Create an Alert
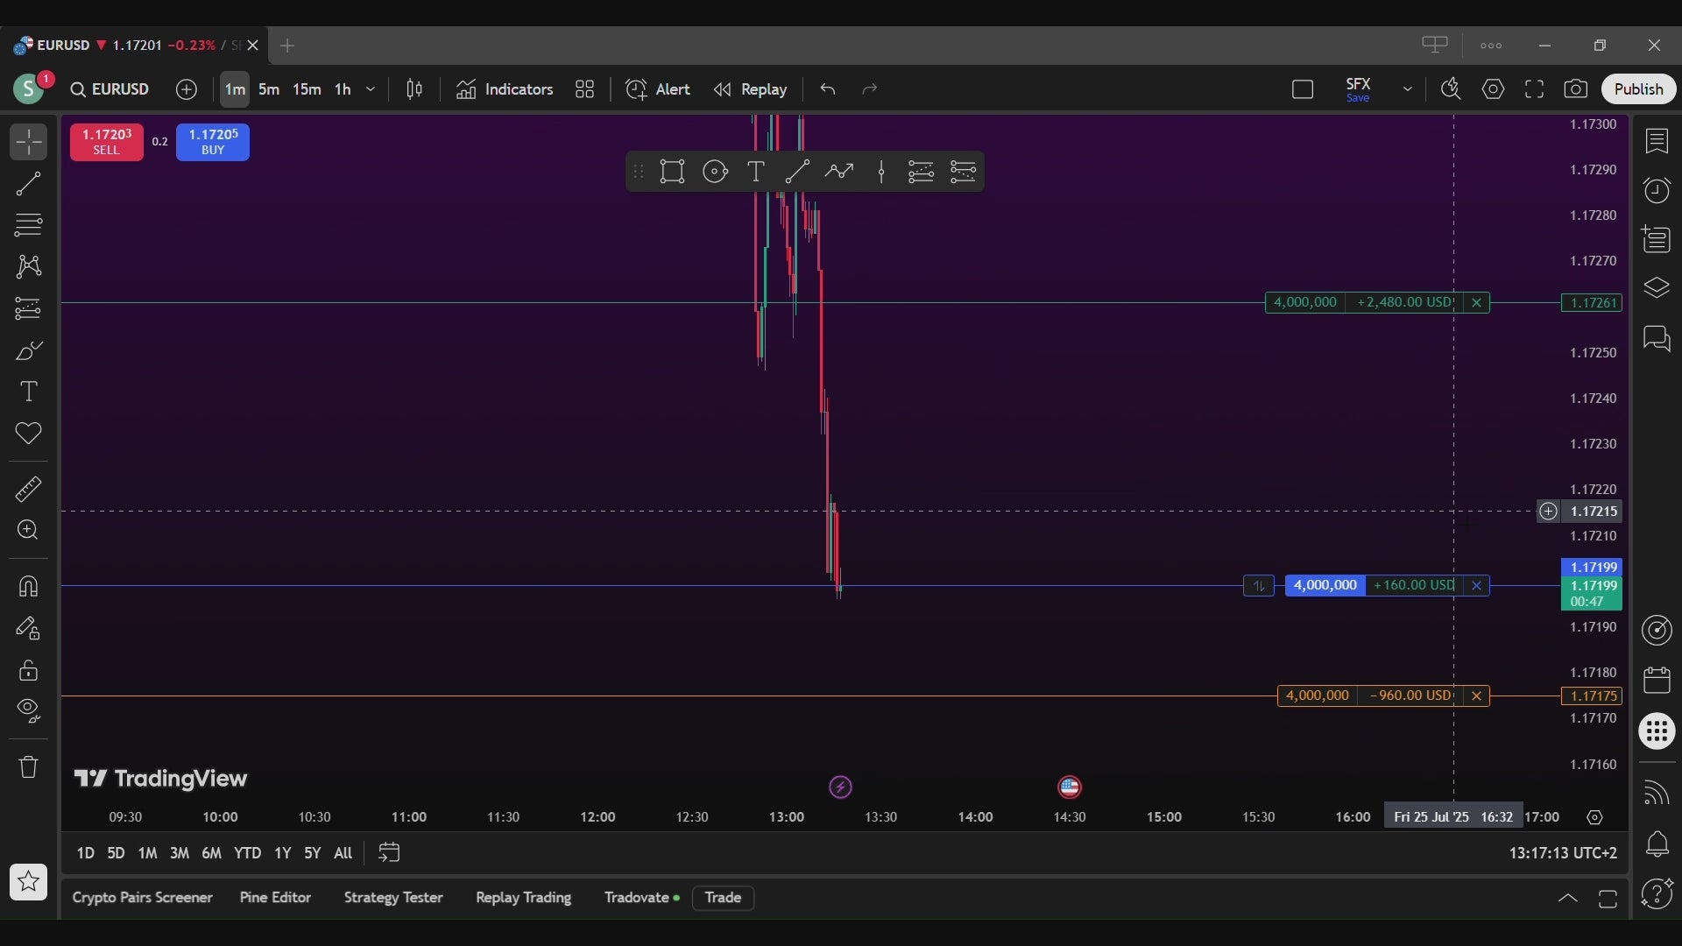The image size is (1682, 946). point(658,89)
